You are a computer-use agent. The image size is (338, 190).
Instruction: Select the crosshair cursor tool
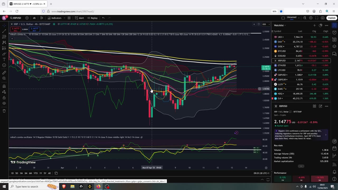pyautogui.click(x=4, y=25)
